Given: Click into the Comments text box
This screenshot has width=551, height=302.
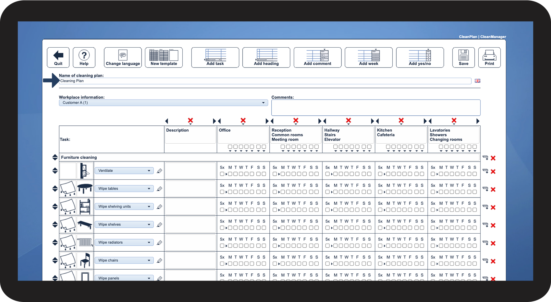Looking at the screenshot, I should point(376,108).
